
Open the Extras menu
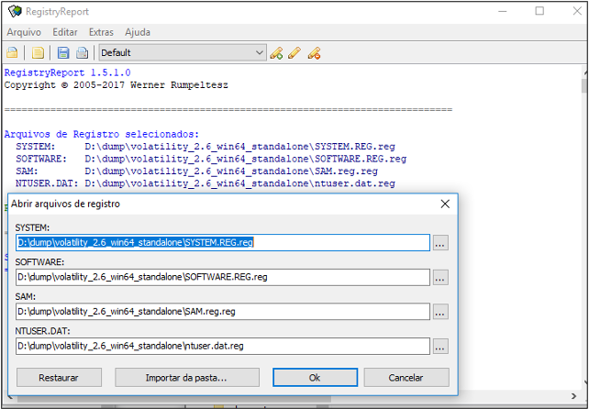pyautogui.click(x=101, y=32)
